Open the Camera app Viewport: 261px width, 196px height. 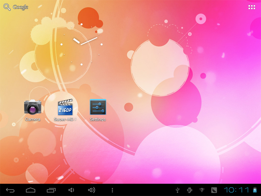click(33, 107)
